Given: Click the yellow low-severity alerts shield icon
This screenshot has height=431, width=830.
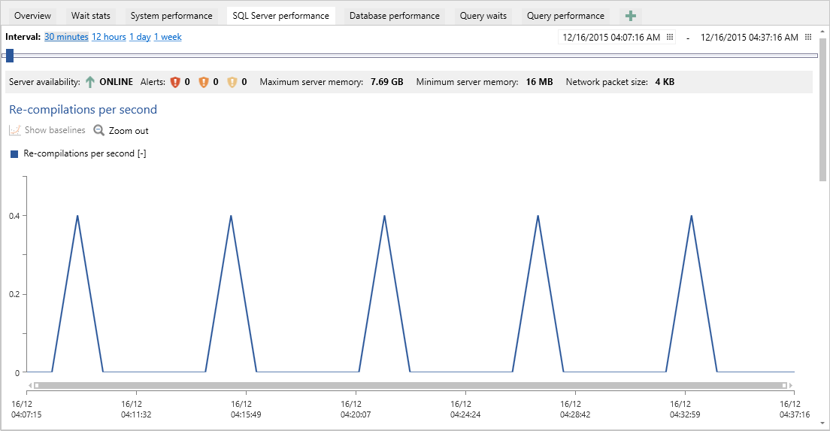Looking at the screenshot, I should (x=232, y=82).
